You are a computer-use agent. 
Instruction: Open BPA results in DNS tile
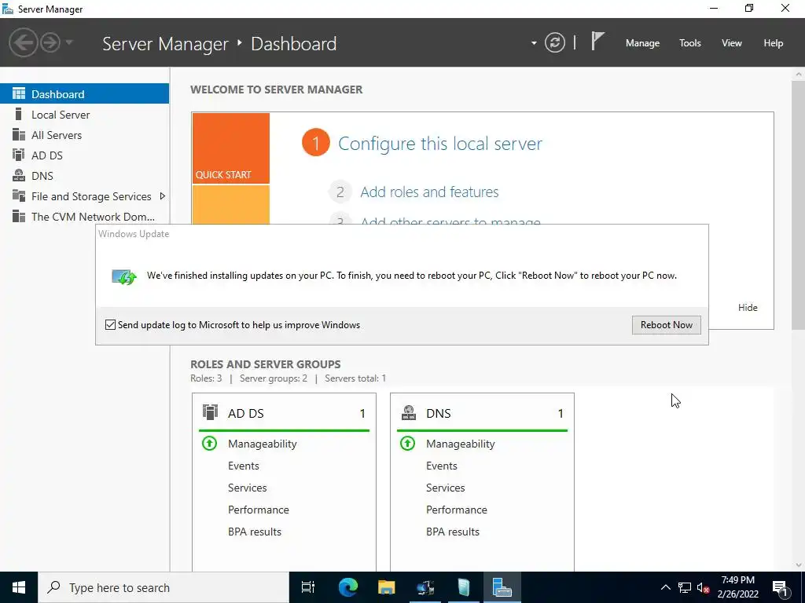453,532
